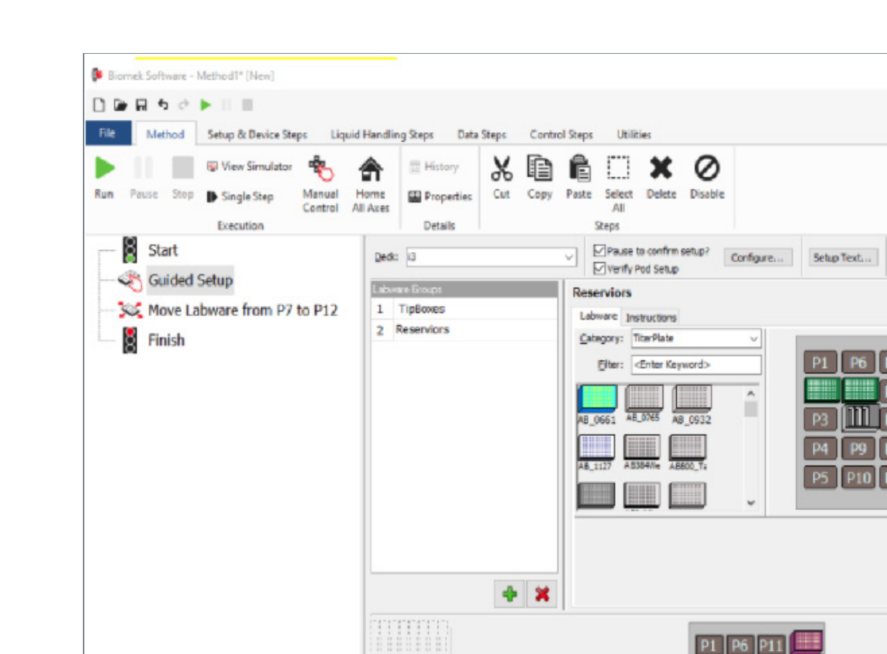Delete the selected step
This screenshot has width=887, height=654.
(x=661, y=178)
